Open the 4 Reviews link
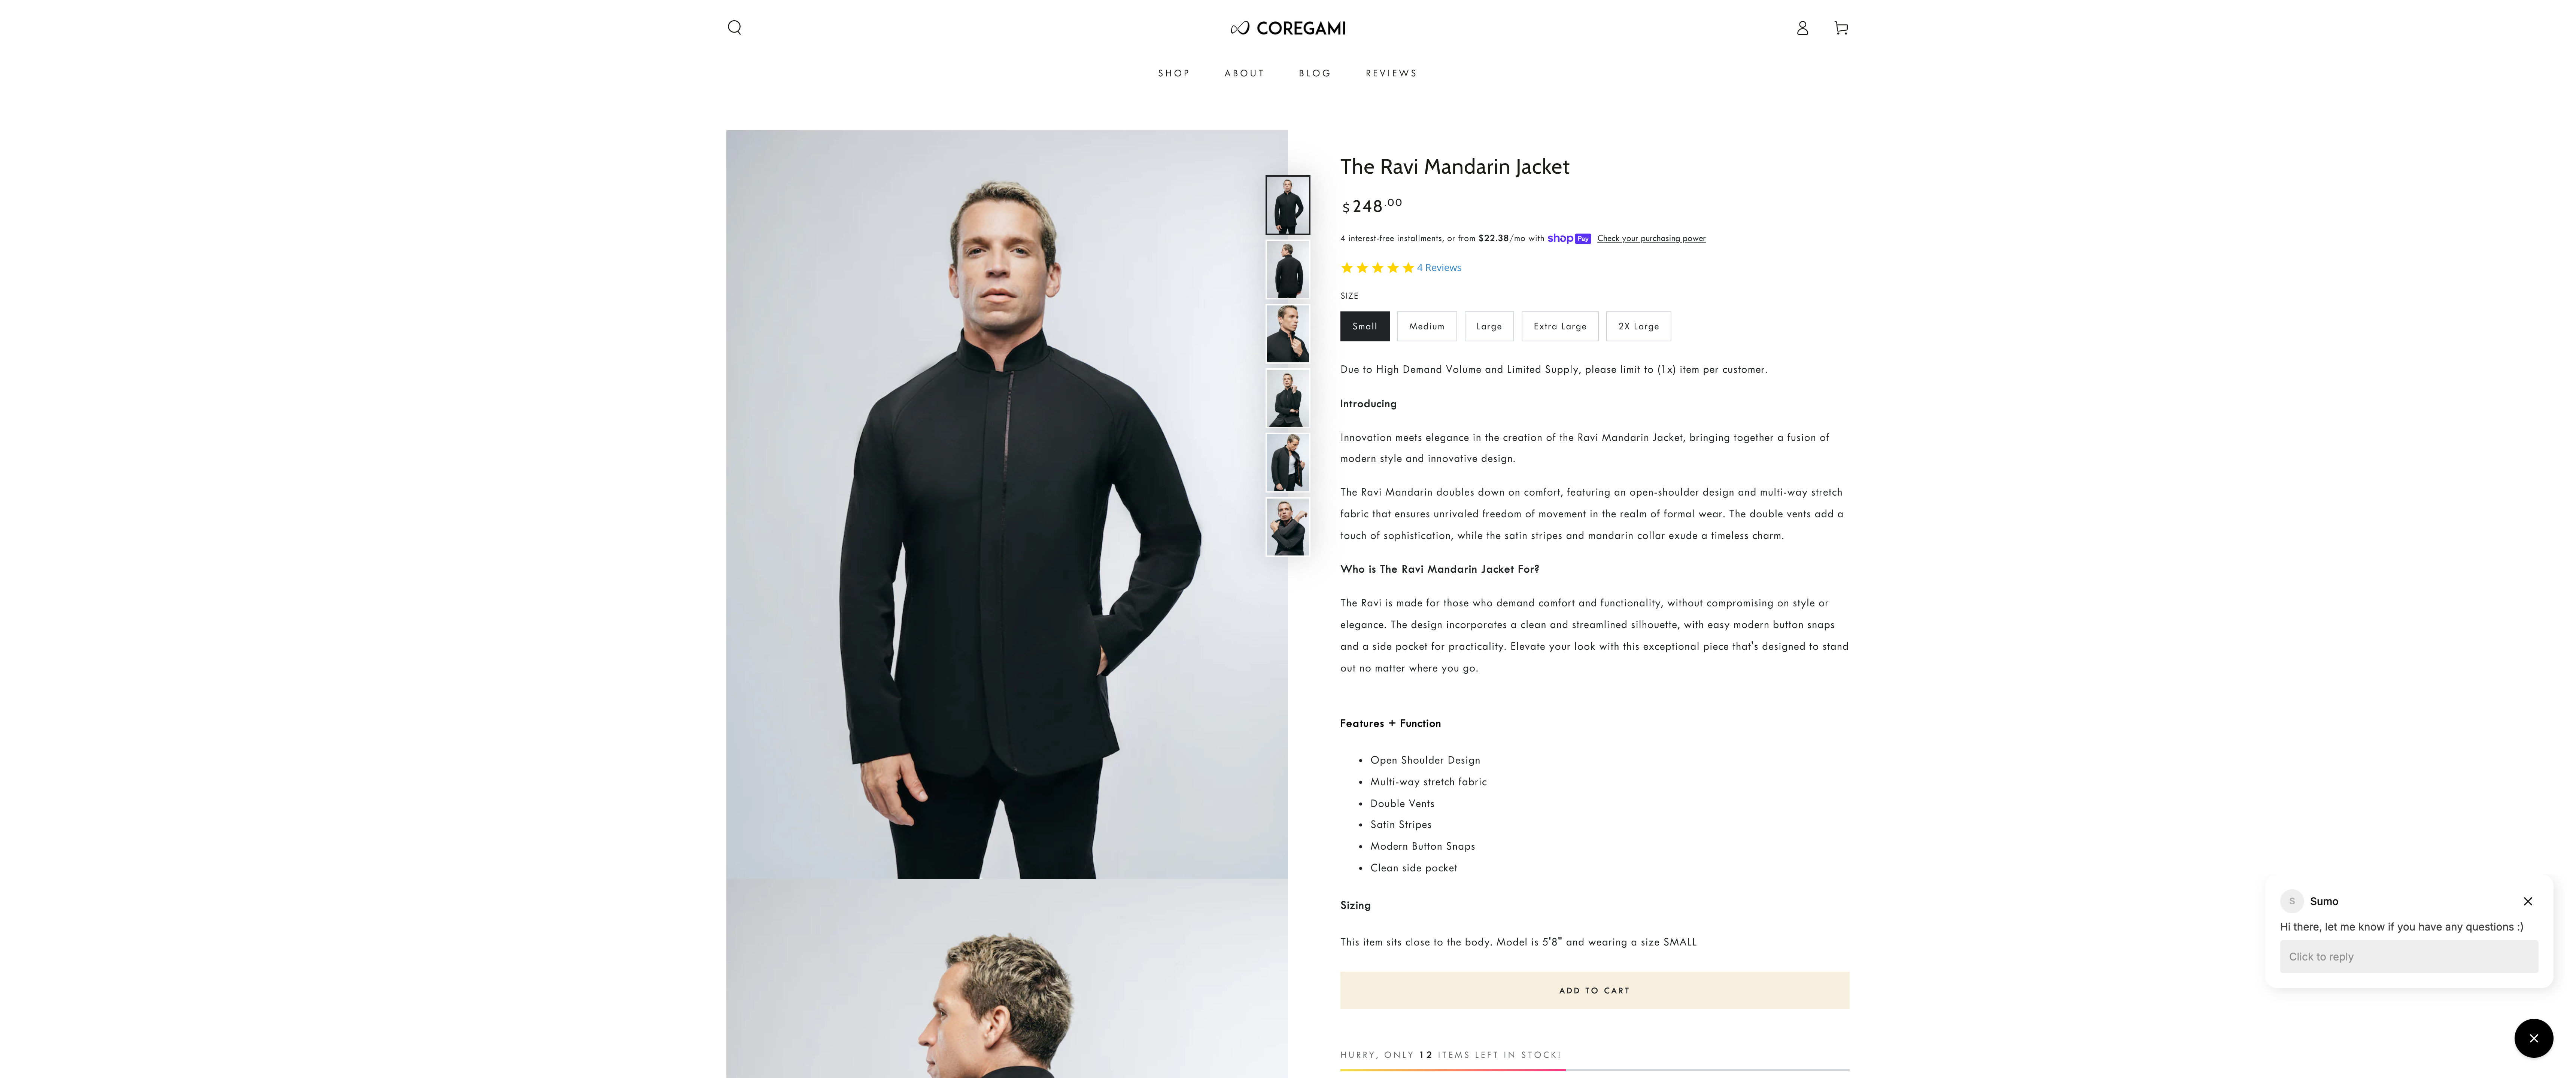 click(1438, 267)
